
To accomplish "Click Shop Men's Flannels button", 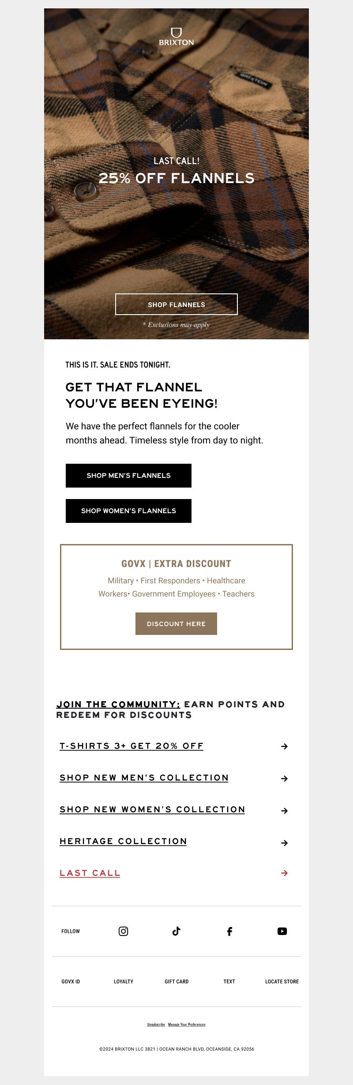I will (128, 476).
